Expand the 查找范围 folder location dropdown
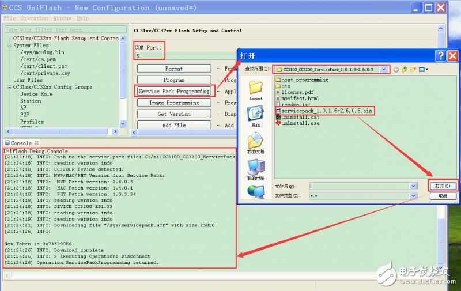The height and width of the screenshot is (291, 461). [x=384, y=70]
